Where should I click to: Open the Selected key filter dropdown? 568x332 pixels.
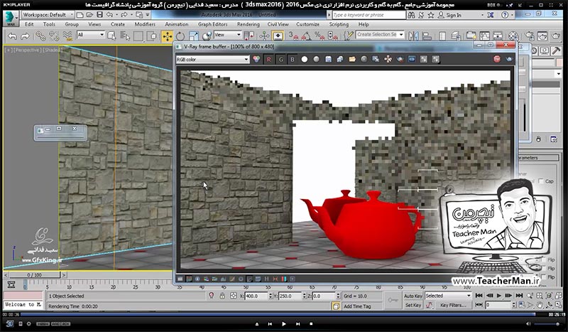click(x=448, y=296)
